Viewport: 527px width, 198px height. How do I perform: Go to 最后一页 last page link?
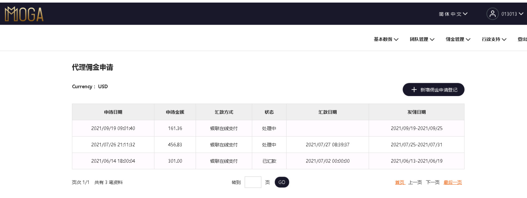(x=453, y=182)
